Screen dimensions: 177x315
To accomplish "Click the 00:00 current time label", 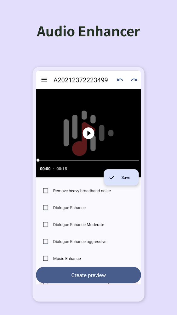I will [45, 169].
